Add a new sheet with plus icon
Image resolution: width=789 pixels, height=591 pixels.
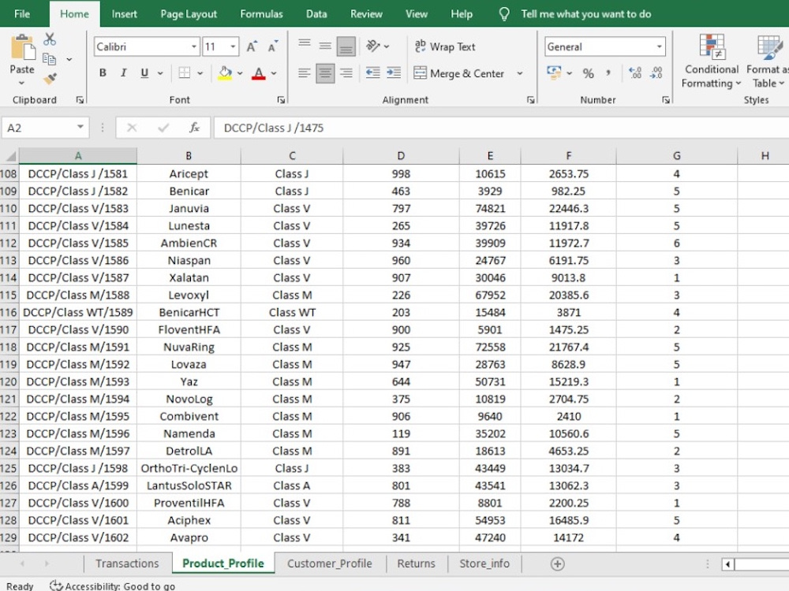point(558,564)
